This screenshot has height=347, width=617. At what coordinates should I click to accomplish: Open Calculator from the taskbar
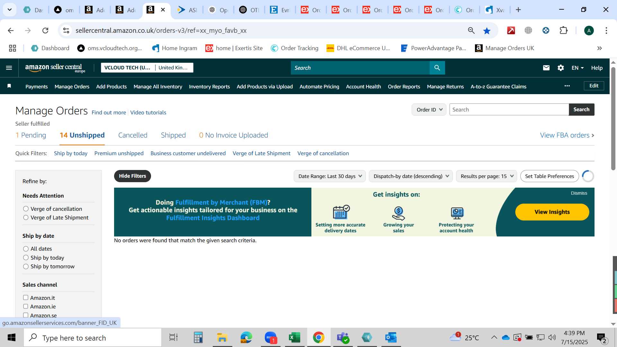[x=198, y=338]
